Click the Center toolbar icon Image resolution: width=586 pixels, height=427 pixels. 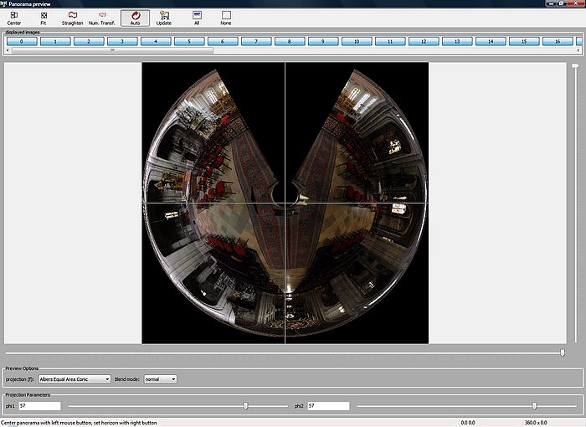tap(14, 18)
